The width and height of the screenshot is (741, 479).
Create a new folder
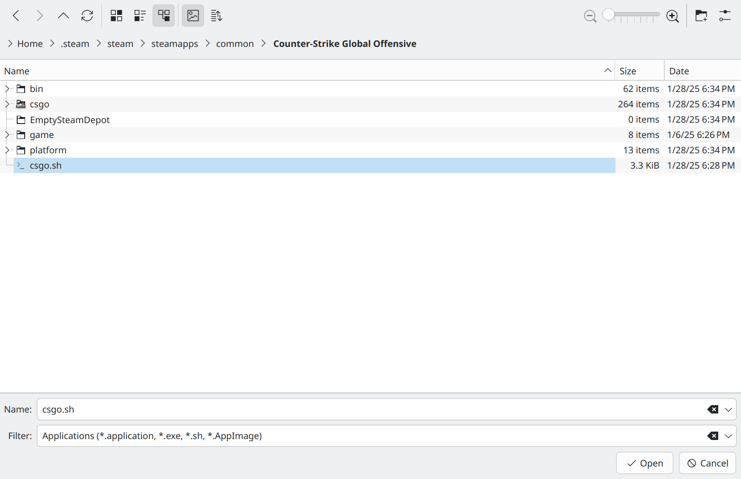pos(701,16)
